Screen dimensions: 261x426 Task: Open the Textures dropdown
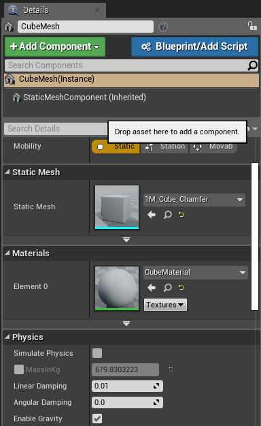coord(165,305)
